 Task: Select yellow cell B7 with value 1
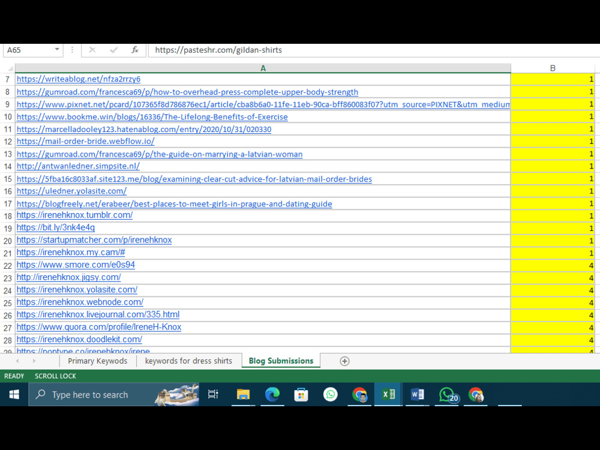coord(553,79)
